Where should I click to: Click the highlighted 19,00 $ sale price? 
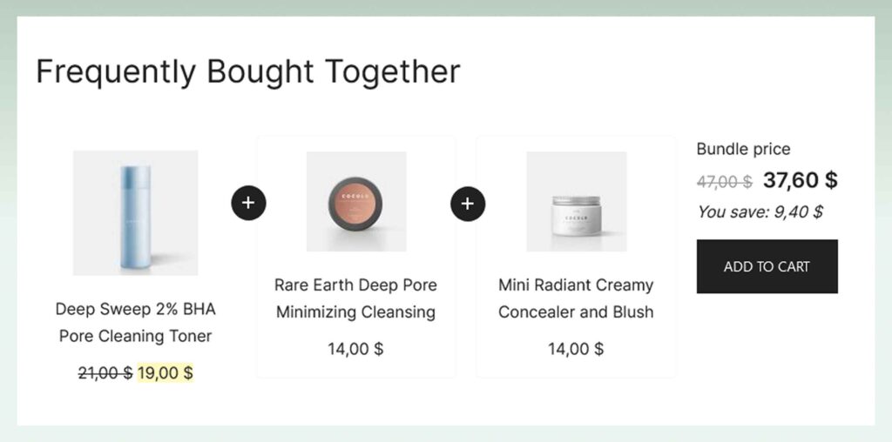point(165,373)
